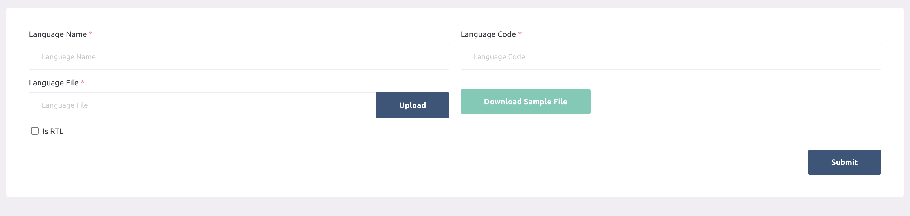Click the Language File input field
Viewport: 910px width, 216px height.
point(202,105)
